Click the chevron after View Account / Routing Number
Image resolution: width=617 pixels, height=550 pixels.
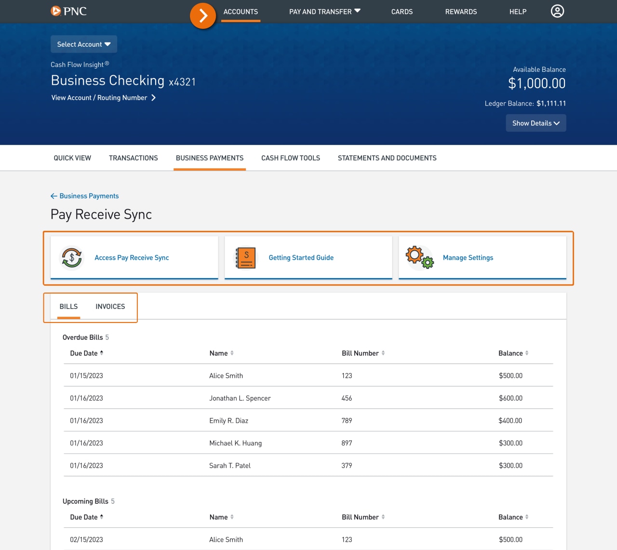tap(154, 97)
